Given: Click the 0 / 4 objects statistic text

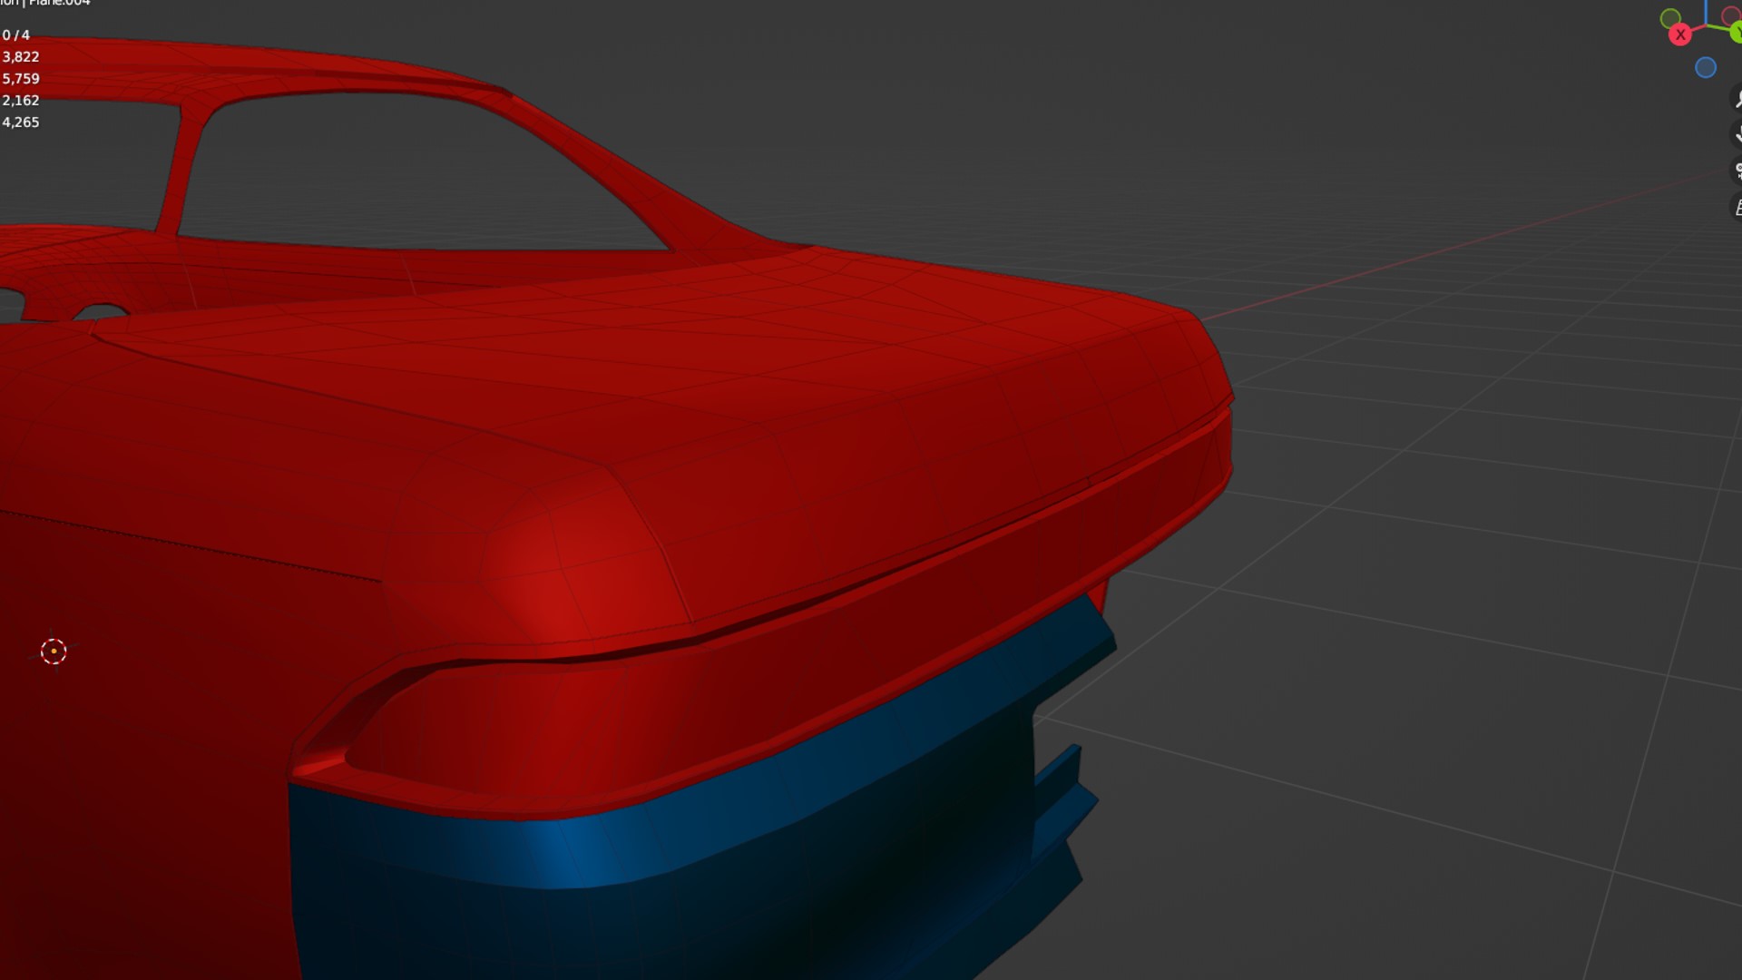Looking at the screenshot, I should (x=16, y=35).
